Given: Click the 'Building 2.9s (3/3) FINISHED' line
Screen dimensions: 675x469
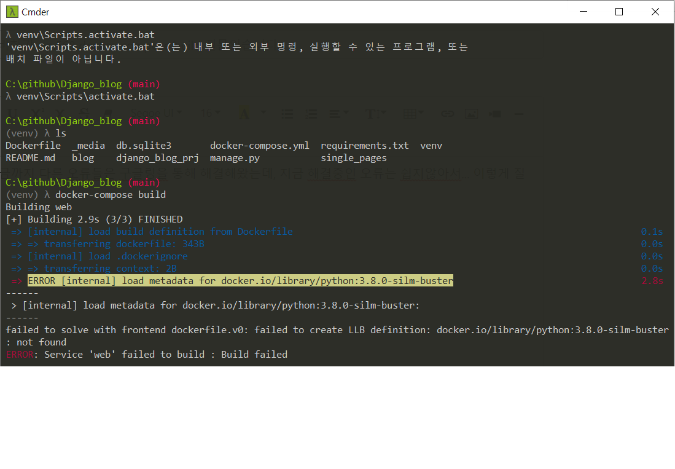Looking at the screenshot, I should (94, 219).
